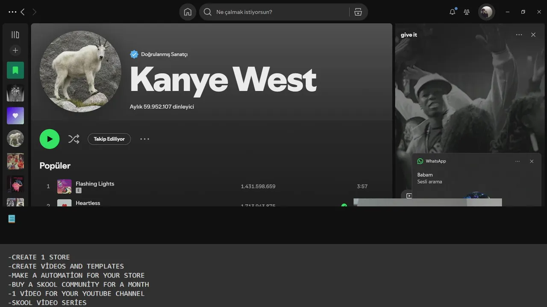Image resolution: width=547 pixels, height=307 pixels.
Task: Click the '-CREATE 1 STORE' note line
Action: (39, 257)
